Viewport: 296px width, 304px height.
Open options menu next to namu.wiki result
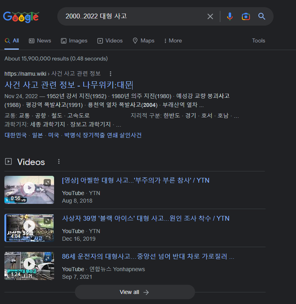pos(111,74)
